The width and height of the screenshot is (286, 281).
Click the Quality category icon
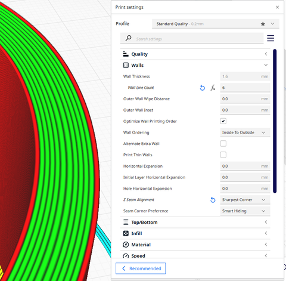point(126,54)
